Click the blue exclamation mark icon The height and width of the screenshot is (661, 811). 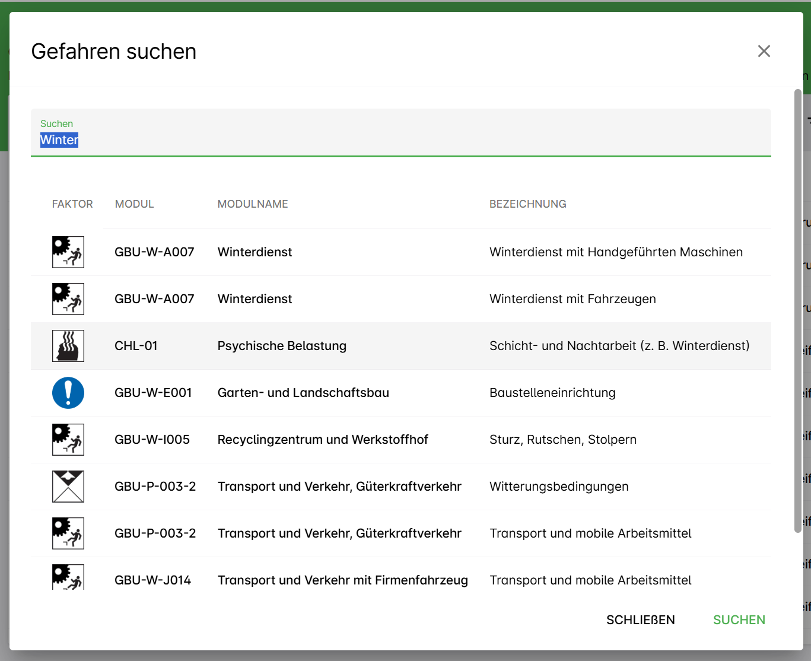pos(68,393)
